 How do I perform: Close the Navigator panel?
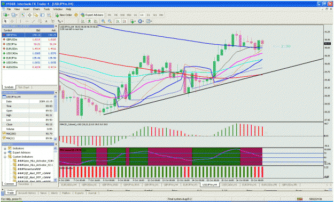56,144
